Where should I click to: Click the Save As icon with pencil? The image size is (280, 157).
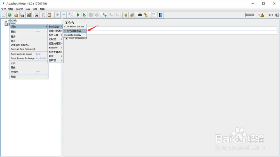point(29,15)
